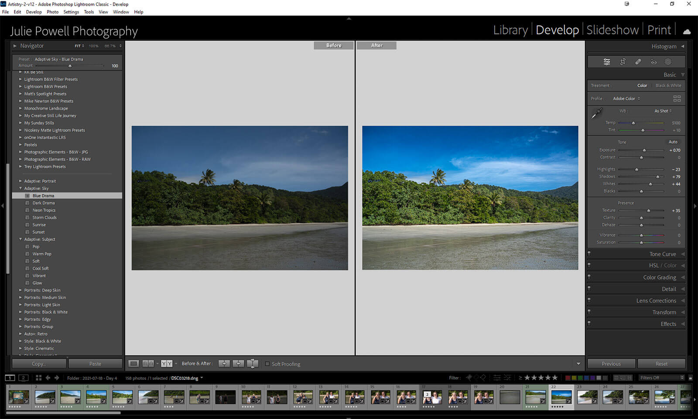698x419 pixels.
Task: Open the Masking tool
Action: coord(668,62)
